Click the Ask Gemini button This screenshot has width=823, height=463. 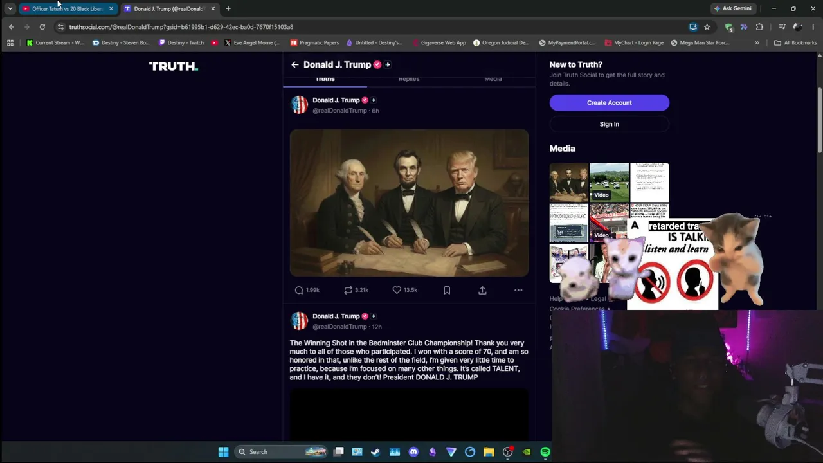tap(732, 8)
